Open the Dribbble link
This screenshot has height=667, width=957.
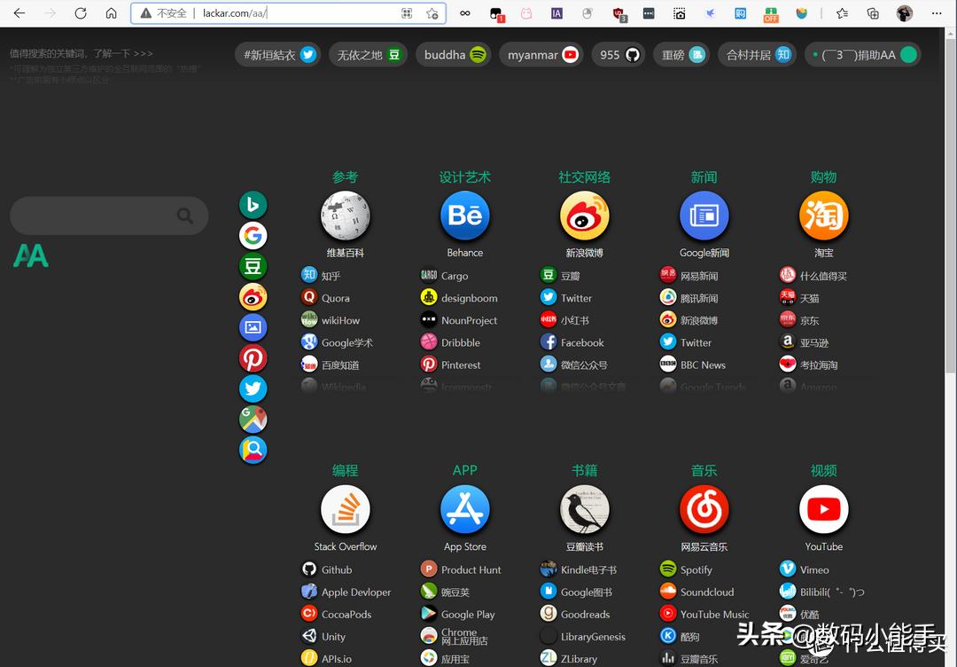[450, 342]
